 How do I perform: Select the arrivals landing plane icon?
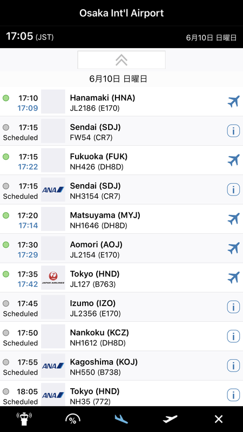click(x=122, y=419)
